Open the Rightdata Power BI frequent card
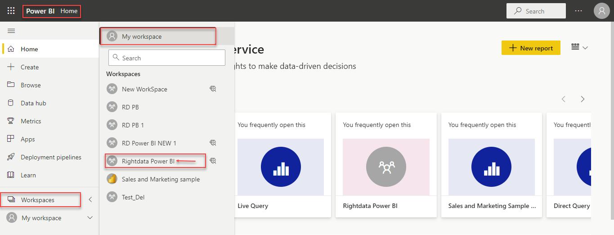This screenshot has height=235, width=614. point(386,165)
